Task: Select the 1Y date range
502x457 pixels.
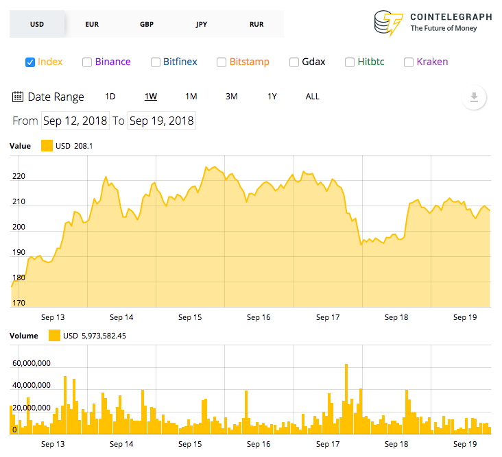Action: [x=272, y=96]
